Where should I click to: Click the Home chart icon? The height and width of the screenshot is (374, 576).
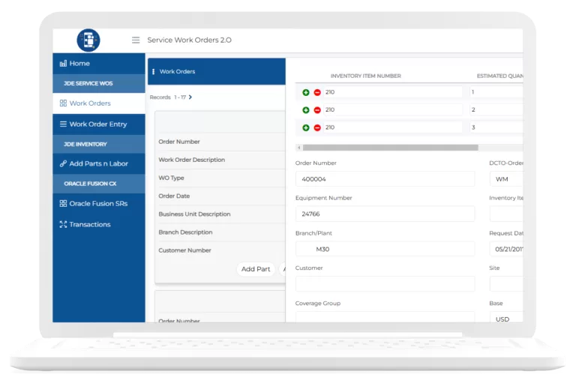coord(63,64)
